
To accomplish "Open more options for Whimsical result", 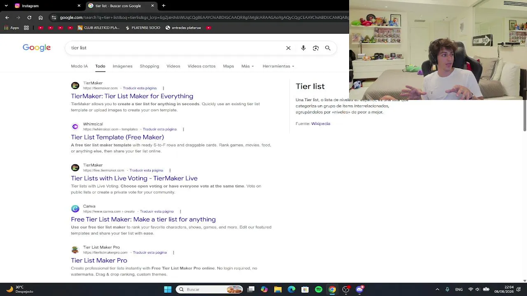I will click(x=183, y=129).
